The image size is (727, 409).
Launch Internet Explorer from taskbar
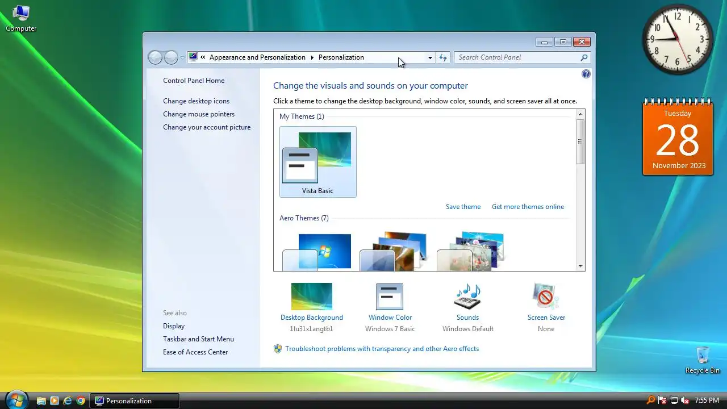68,400
